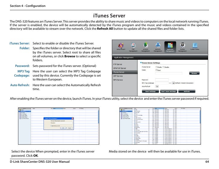Click the Save Settings button
Screen dimensions: 219x169
150,91
